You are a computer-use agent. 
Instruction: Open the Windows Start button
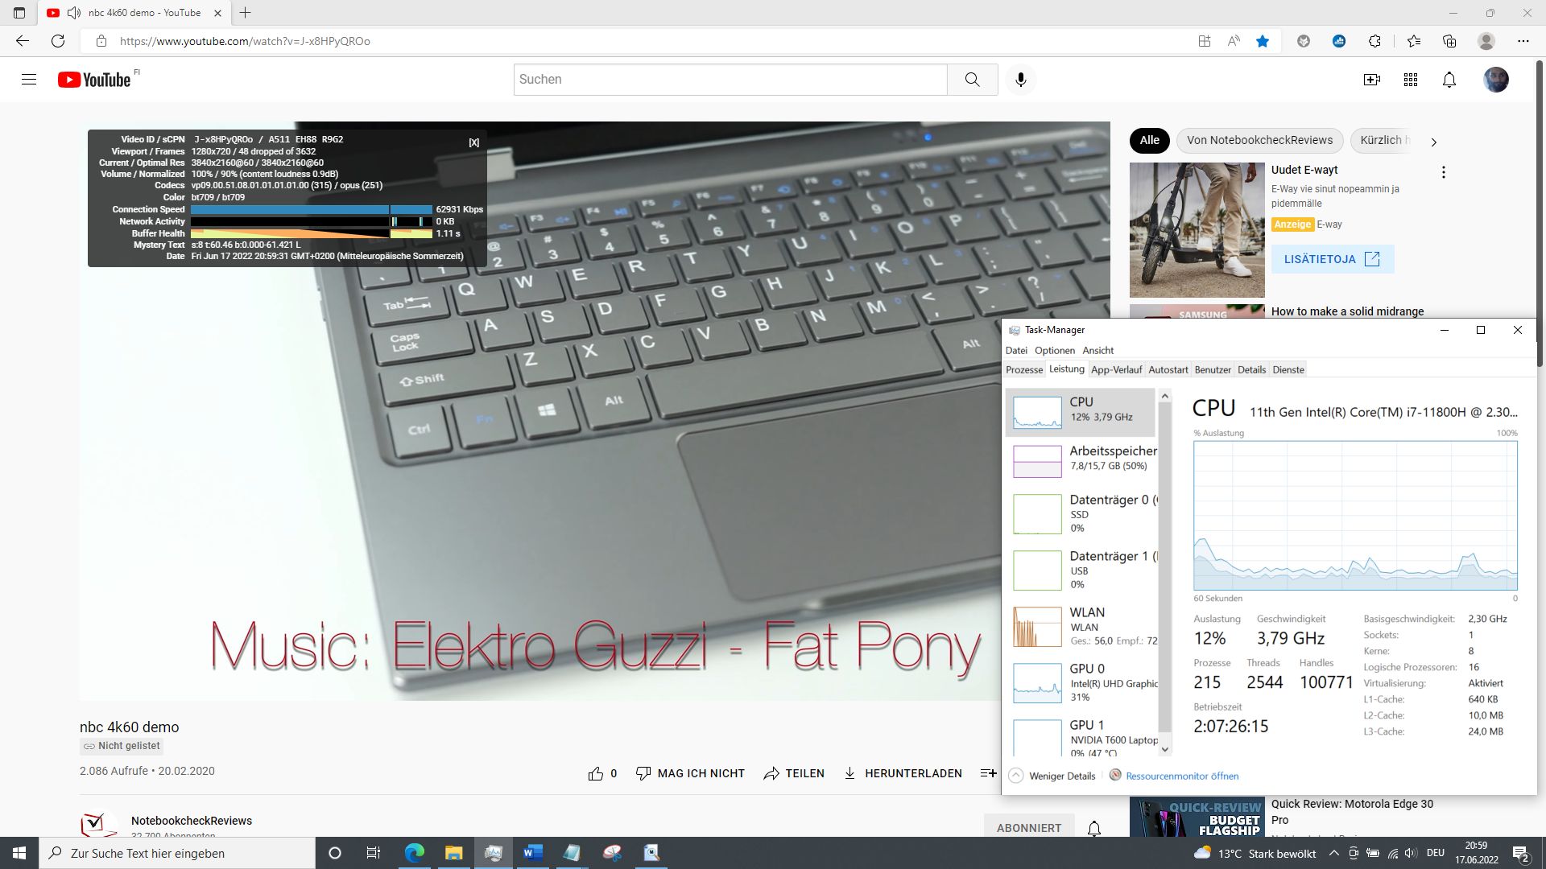(x=19, y=853)
